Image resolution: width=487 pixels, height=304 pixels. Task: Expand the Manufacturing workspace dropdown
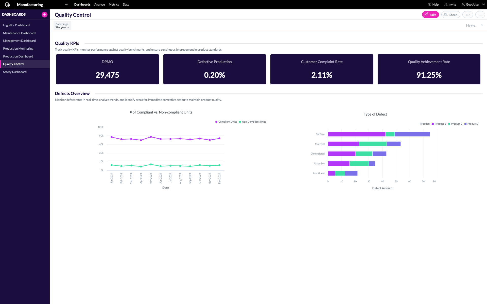tap(66, 5)
